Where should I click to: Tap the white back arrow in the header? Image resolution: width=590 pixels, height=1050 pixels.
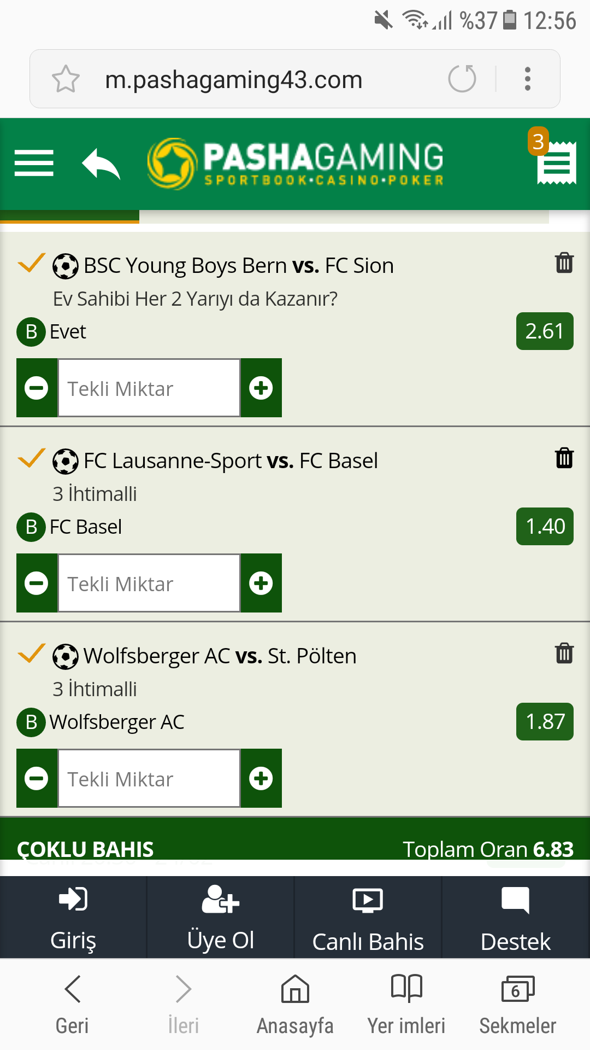pos(101,164)
